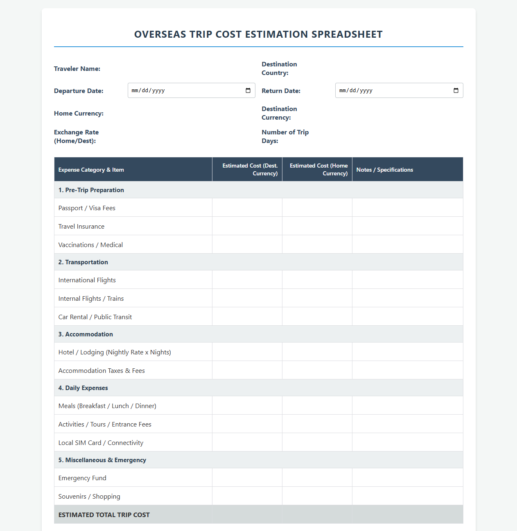Click Passport / Visa Fees destination cost cell

[247, 208]
